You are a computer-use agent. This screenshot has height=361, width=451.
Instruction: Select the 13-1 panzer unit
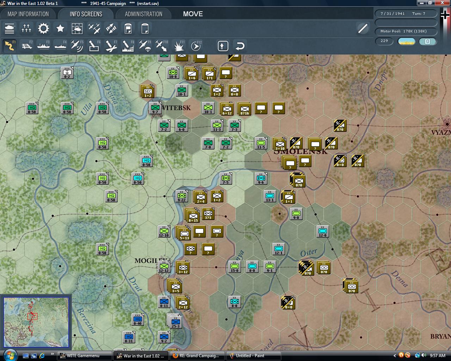[270, 196]
